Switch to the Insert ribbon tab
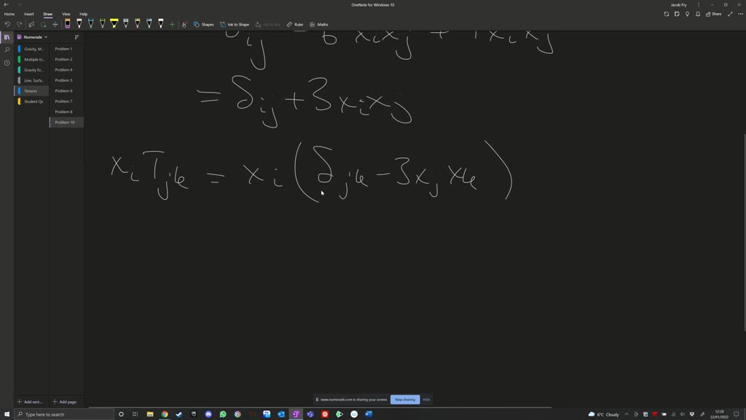 pos(28,14)
